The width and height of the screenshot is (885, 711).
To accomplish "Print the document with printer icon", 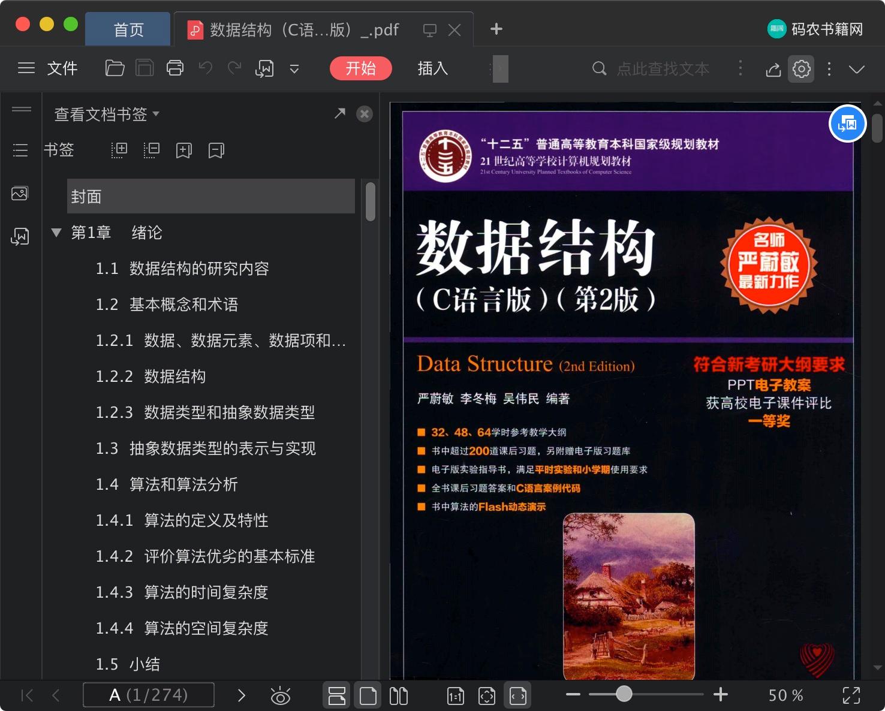I will point(175,68).
